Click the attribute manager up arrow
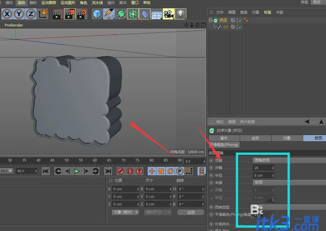 tap(321, 122)
